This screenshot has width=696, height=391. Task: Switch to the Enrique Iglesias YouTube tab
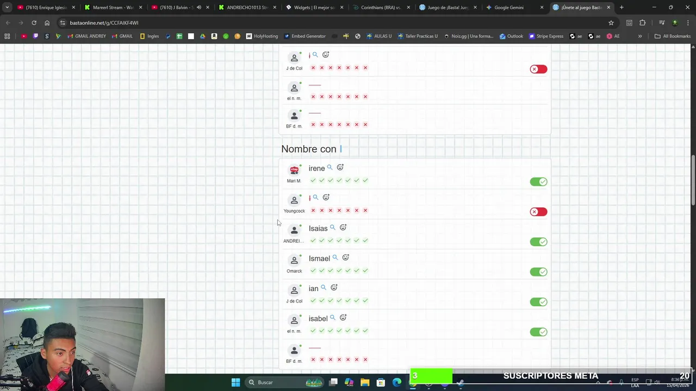(46, 8)
